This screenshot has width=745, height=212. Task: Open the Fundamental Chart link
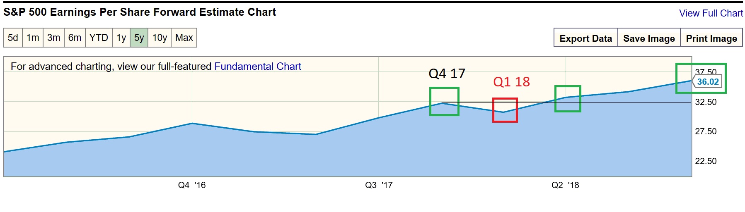click(257, 67)
